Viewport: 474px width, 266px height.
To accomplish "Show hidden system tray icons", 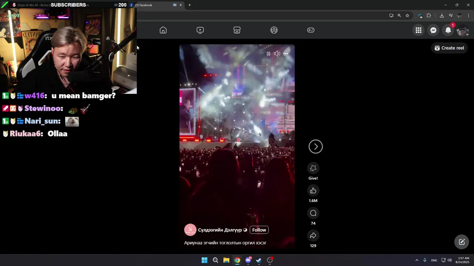I will [x=417, y=260].
